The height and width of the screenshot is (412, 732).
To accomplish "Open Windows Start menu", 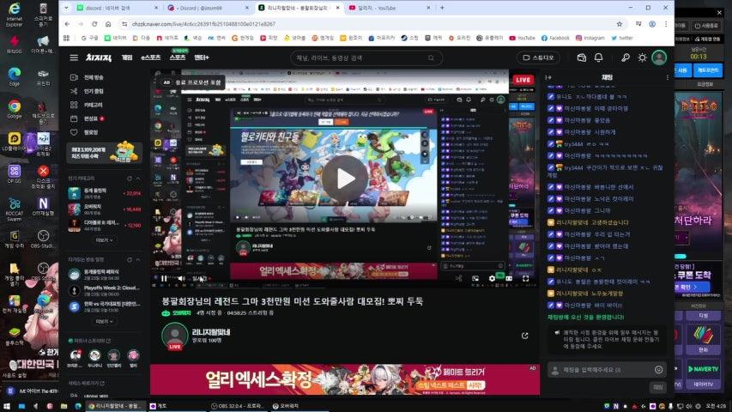I will (7, 406).
